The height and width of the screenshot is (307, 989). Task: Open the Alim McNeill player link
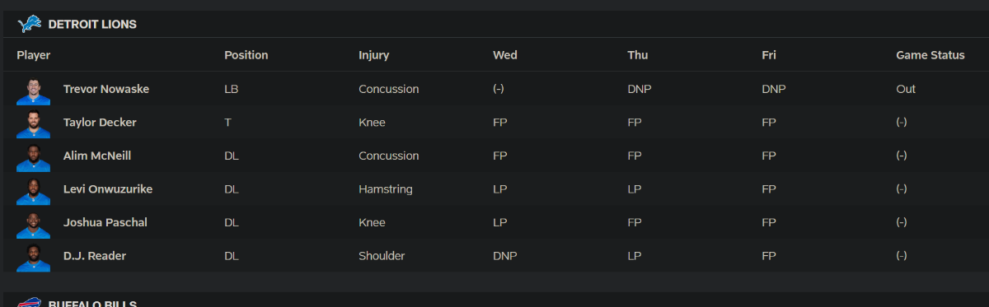(x=97, y=156)
